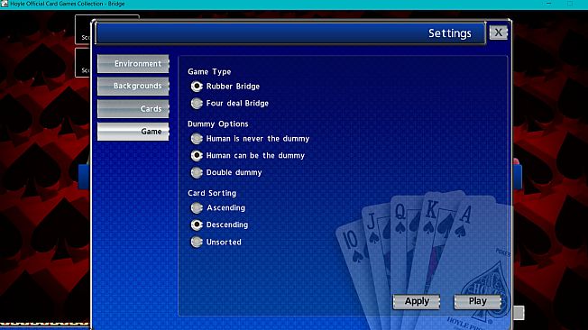588x330 pixels.
Task: Open the Cards settings tab
Action: 133,109
